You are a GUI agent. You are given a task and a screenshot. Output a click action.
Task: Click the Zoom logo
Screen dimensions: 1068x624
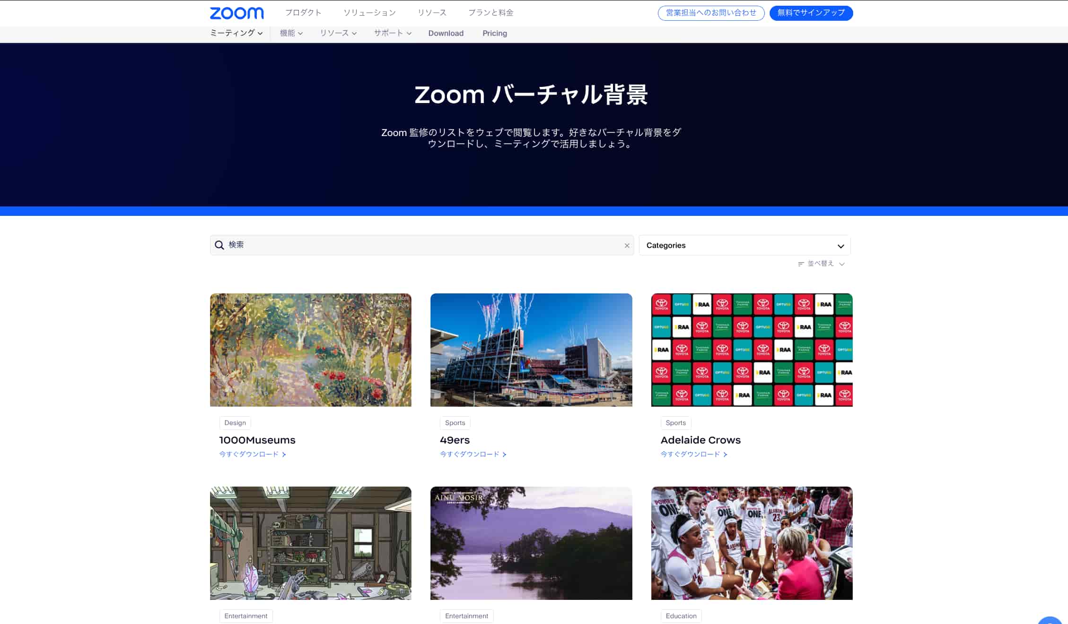pos(236,13)
